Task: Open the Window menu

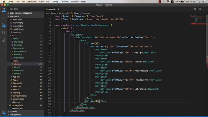Action: point(75,2)
